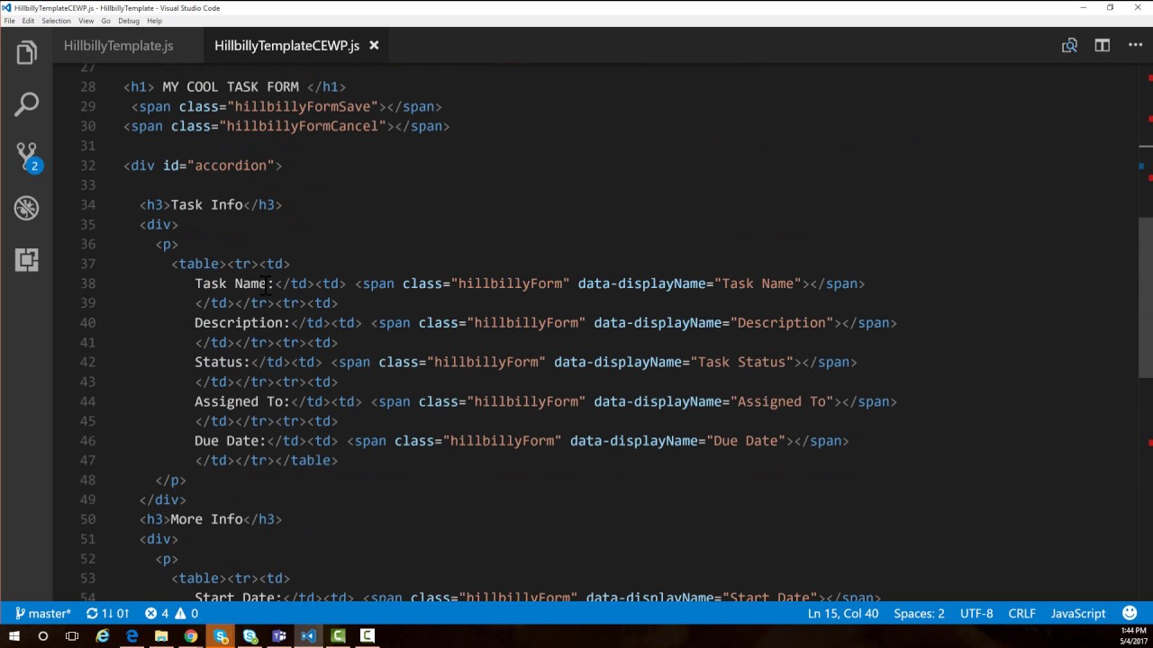The image size is (1153, 648).
Task: Change file encoding via UTF-8
Action: point(976,614)
